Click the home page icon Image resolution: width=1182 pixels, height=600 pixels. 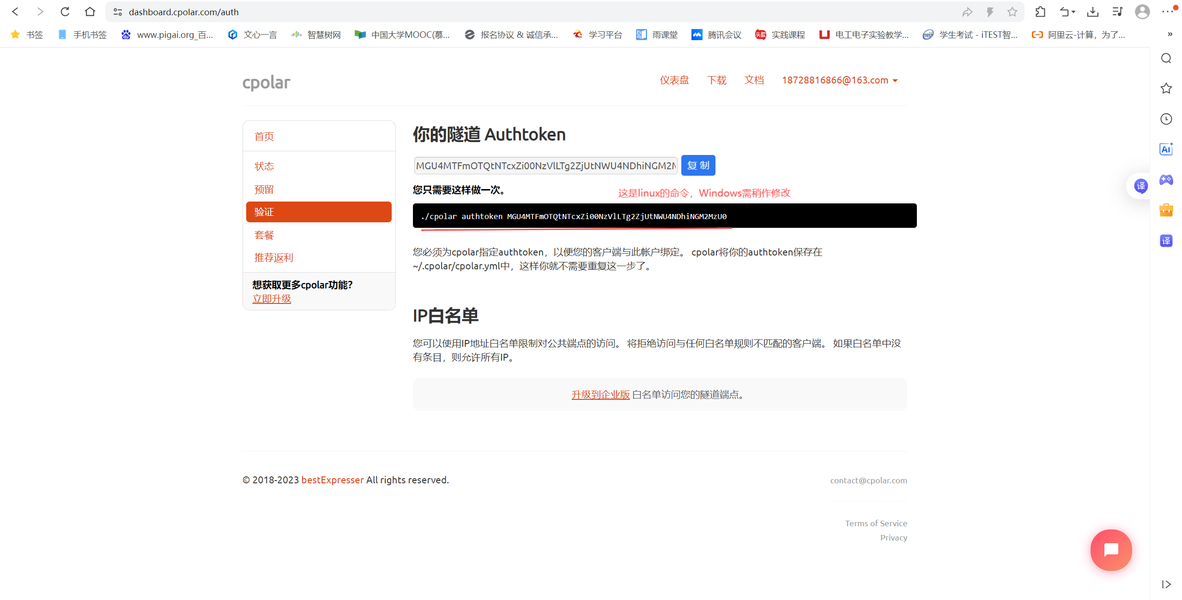click(x=90, y=12)
